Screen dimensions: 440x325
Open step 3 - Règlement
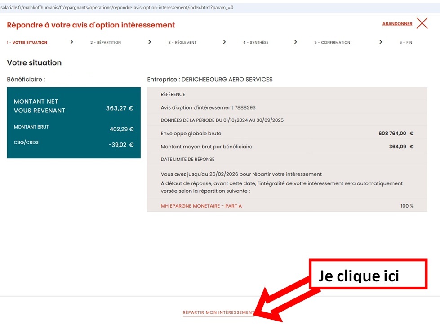click(182, 43)
